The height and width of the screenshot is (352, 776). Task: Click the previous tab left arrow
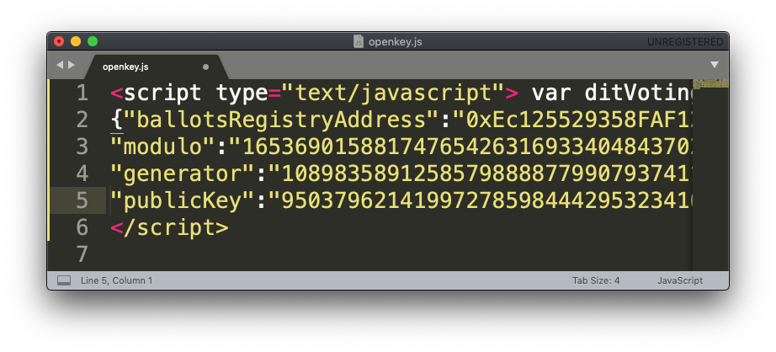point(60,65)
